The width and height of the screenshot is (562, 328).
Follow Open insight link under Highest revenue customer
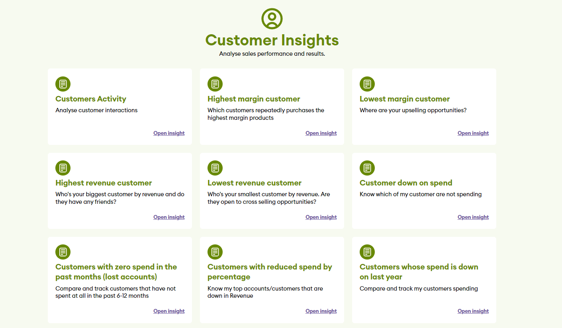tap(169, 217)
